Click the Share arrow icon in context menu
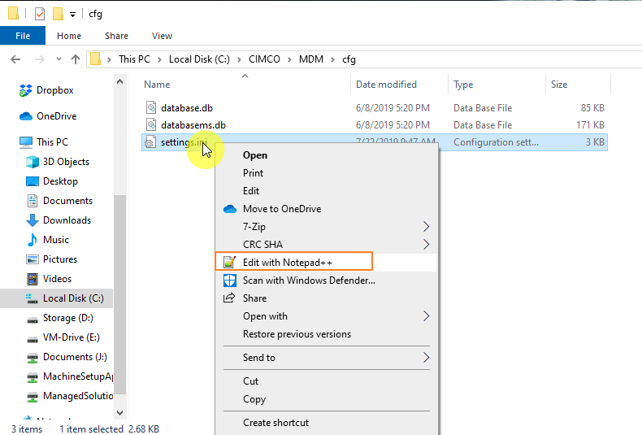The image size is (642, 435). 229,298
